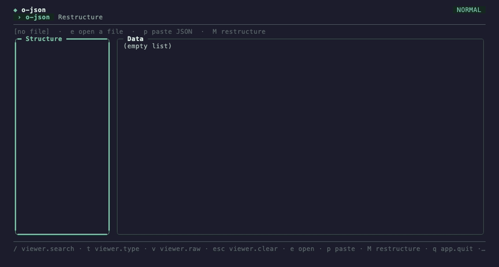Select the o-json breadcrumb tab

tap(34, 17)
